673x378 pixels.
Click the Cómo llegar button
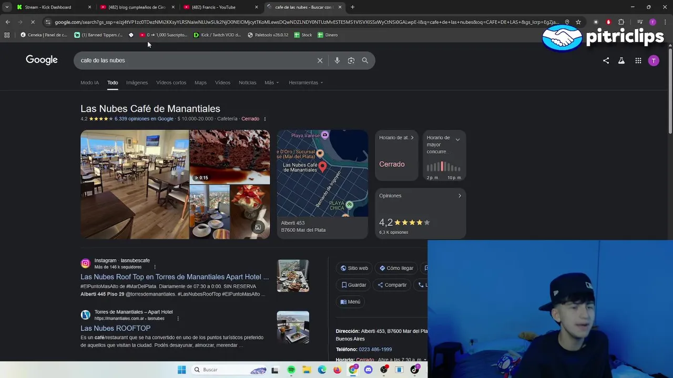pyautogui.click(x=396, y=268)
